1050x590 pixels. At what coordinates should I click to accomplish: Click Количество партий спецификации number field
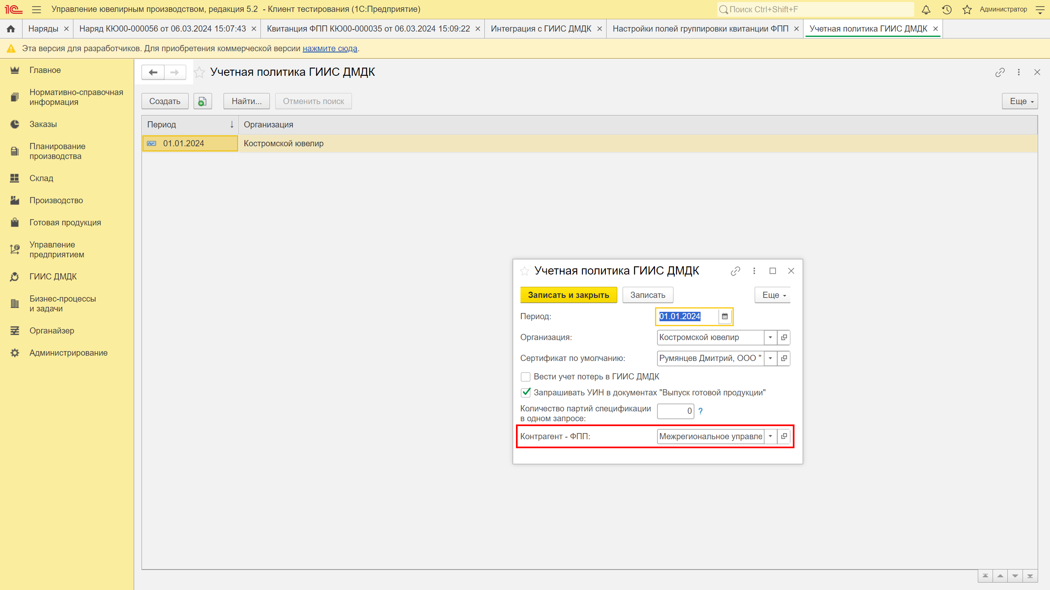point(675,411)
